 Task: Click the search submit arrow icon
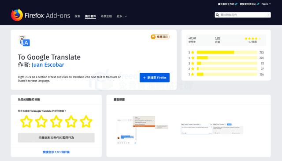pyautogui.click(x=267, y=15)
